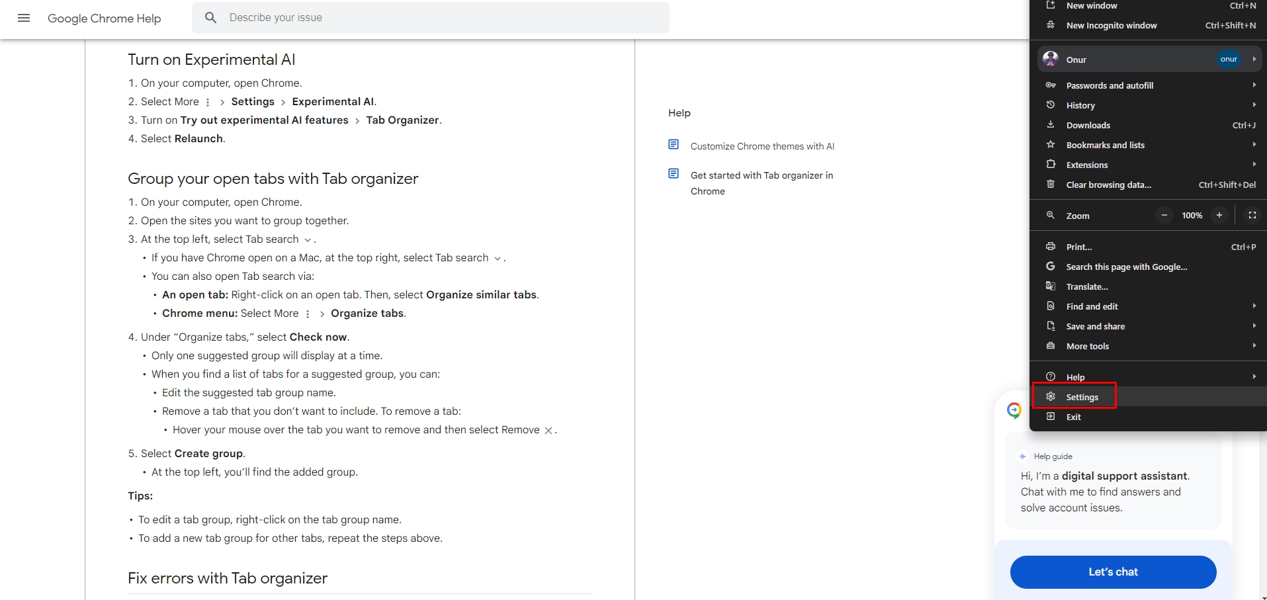Open Customize Chrome themes with AI link

[762, 146]
